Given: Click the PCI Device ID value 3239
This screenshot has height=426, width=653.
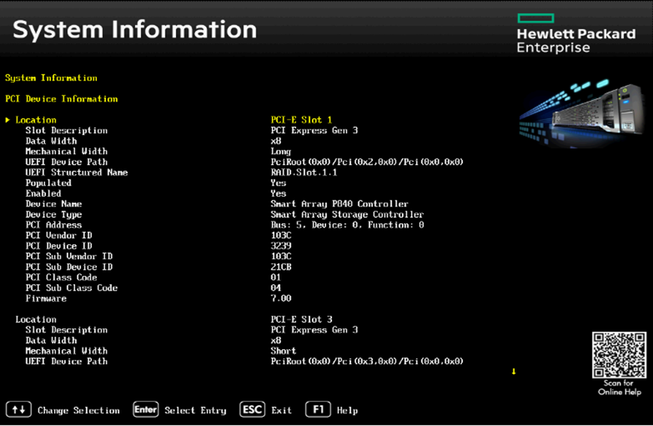Looking at the screenshot, I should pos(281,246).
